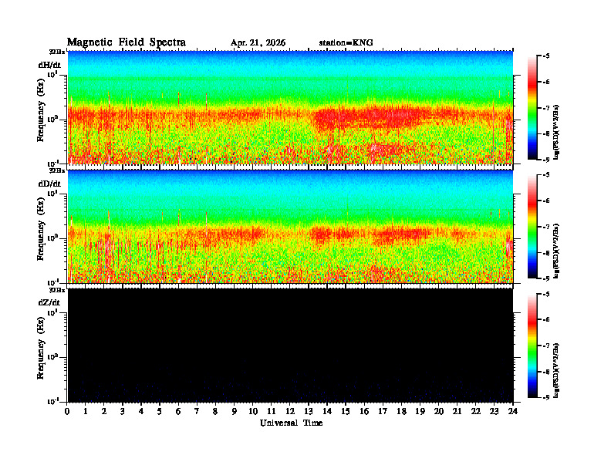Click the "-9" value on dH/dt color scale

coord(546,160)
